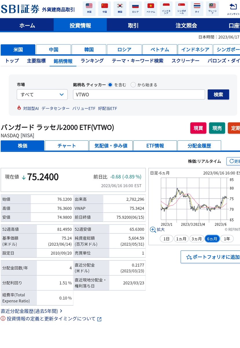The height and width of the screenshot is (348, 240).
Task: Open the 投資情報 main menu
Action: click(x=80, y=26)
